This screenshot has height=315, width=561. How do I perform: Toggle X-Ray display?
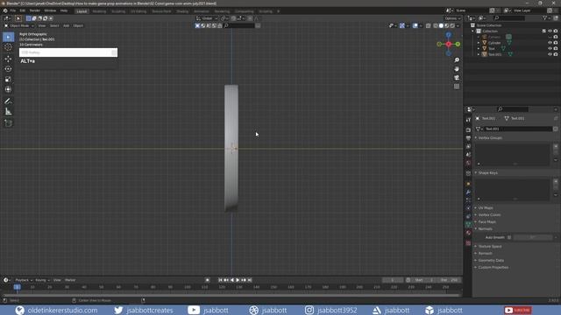pos(429,25)
